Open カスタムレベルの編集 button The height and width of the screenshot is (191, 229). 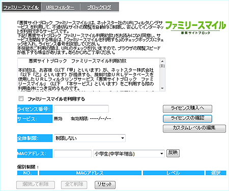[x=194, y=128]
